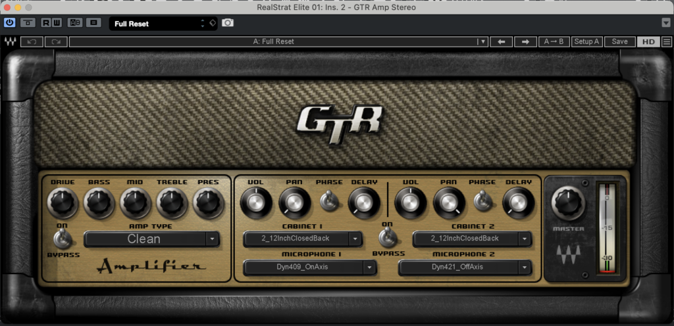Viewport: 674px width, 326px height.
Task: Open the Waves hamburger menu icon
Action: pyautogui.click(x=667, y=41)
